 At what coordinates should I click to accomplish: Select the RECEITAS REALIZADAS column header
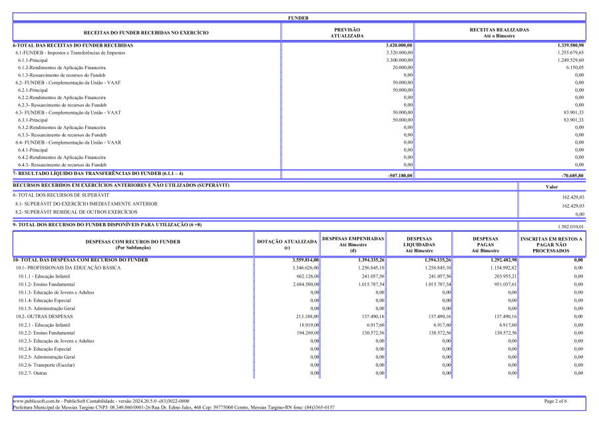click(506, 32)
